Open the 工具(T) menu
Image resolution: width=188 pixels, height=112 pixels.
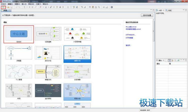(38, 4)
